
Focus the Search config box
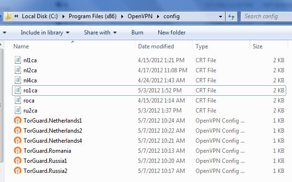(x=267, y=16)
